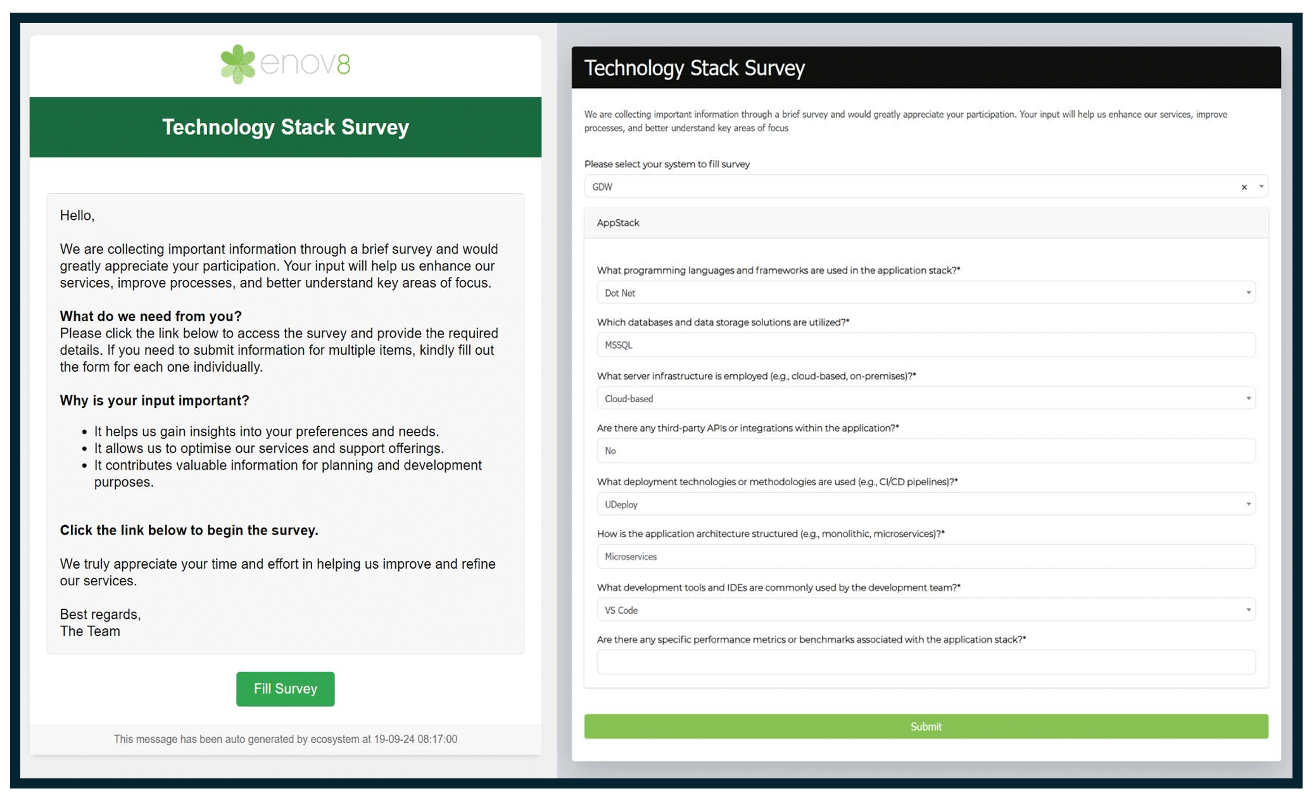This screenshot has width=1314, height=798.
Task: Select the AppStack section header
Action: [x=618, y=223]
